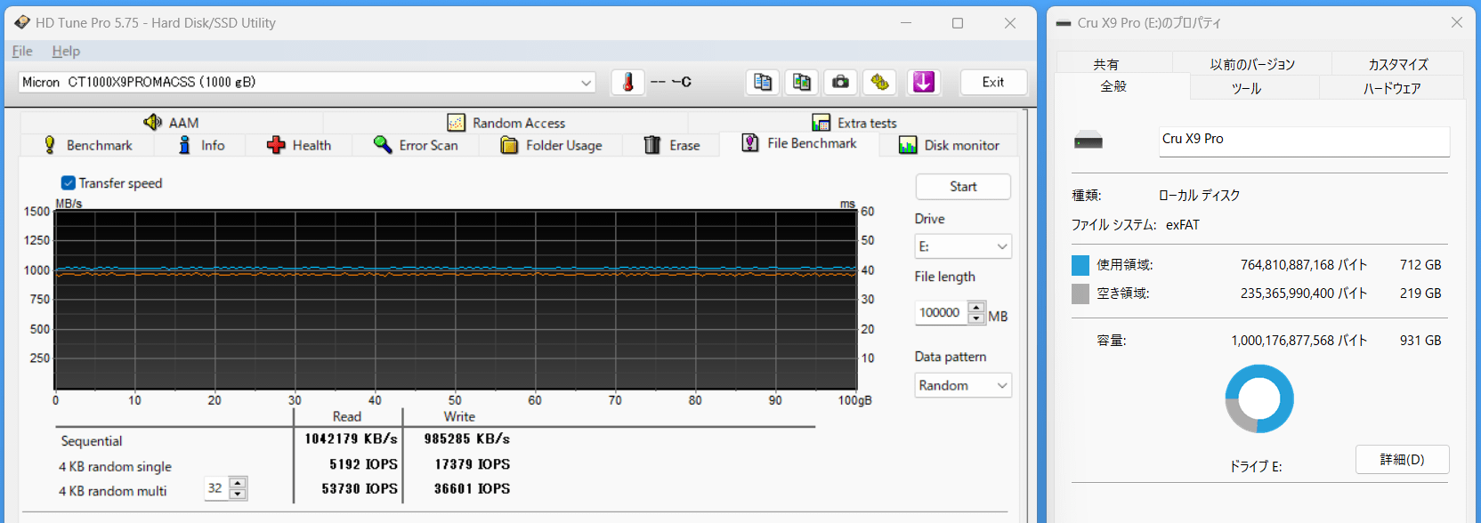Click the thermometer temperature icon

(x=627, y=82)
